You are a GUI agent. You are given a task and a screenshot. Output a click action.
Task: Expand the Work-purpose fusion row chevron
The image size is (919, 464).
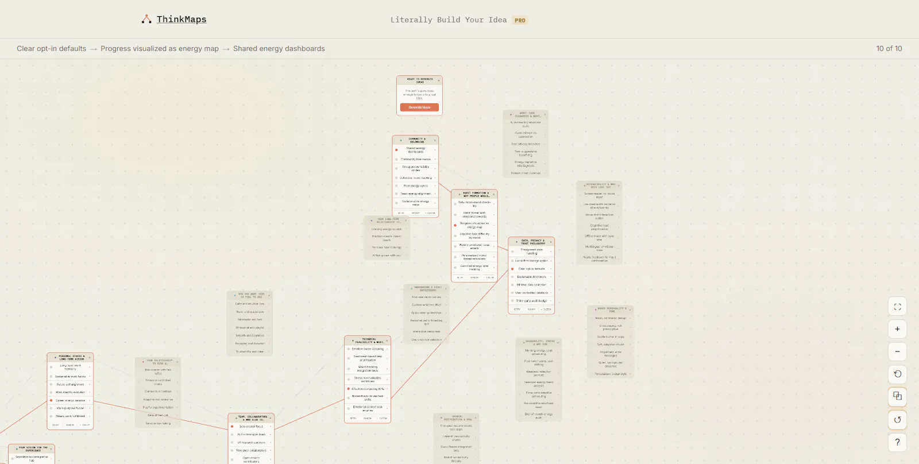pos(90,408)
